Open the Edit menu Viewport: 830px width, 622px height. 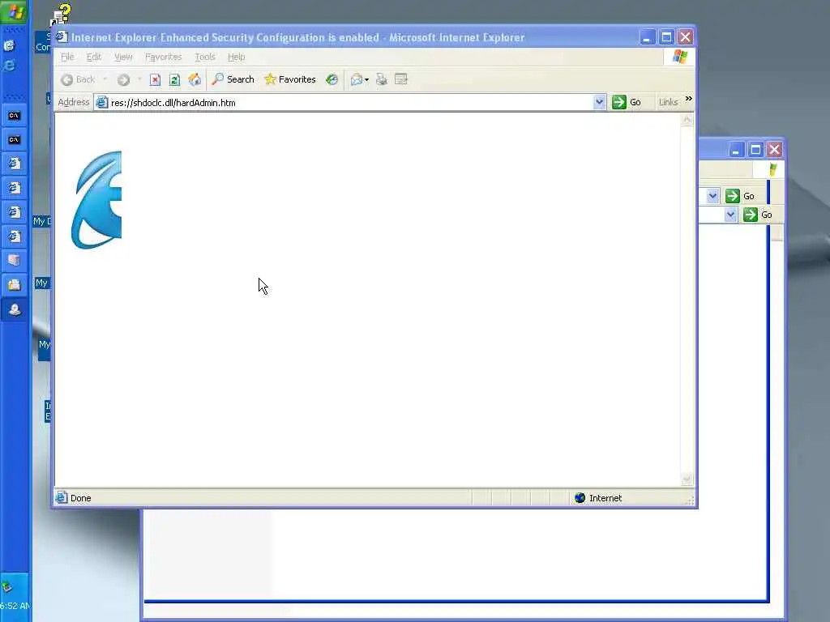94,57
